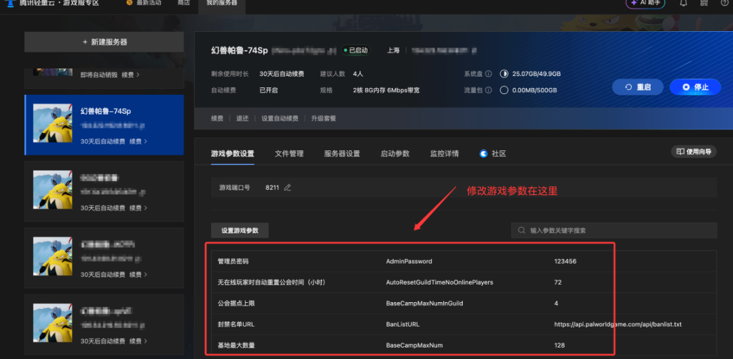Image resolution: width=733 pixels, height=359 pixels.
Task: Open the grid icon next to the bell
Action: click(704, 3)
